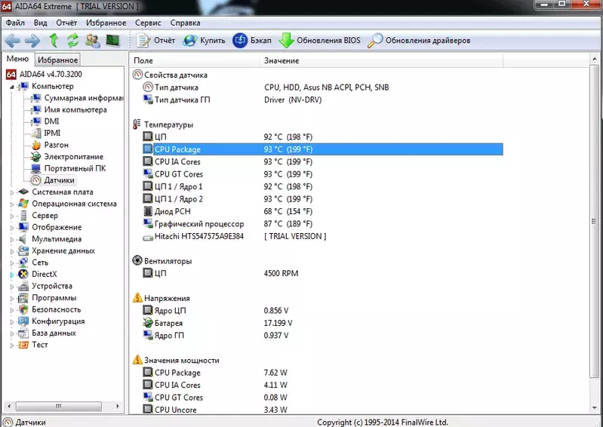603x427 pixels.
Task: Open the Файл menu
Action: (15, 23)
